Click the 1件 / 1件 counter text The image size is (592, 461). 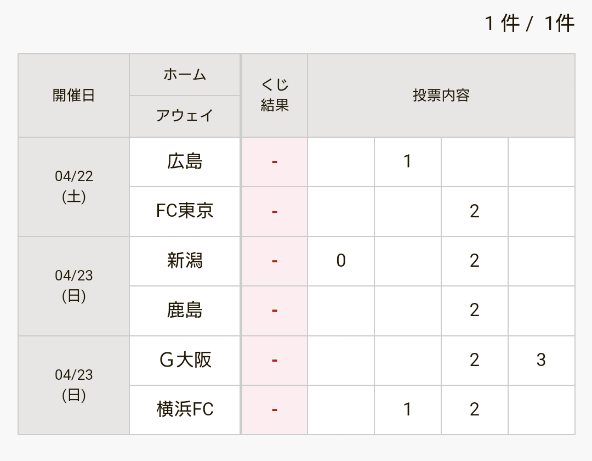click(529, 24)
